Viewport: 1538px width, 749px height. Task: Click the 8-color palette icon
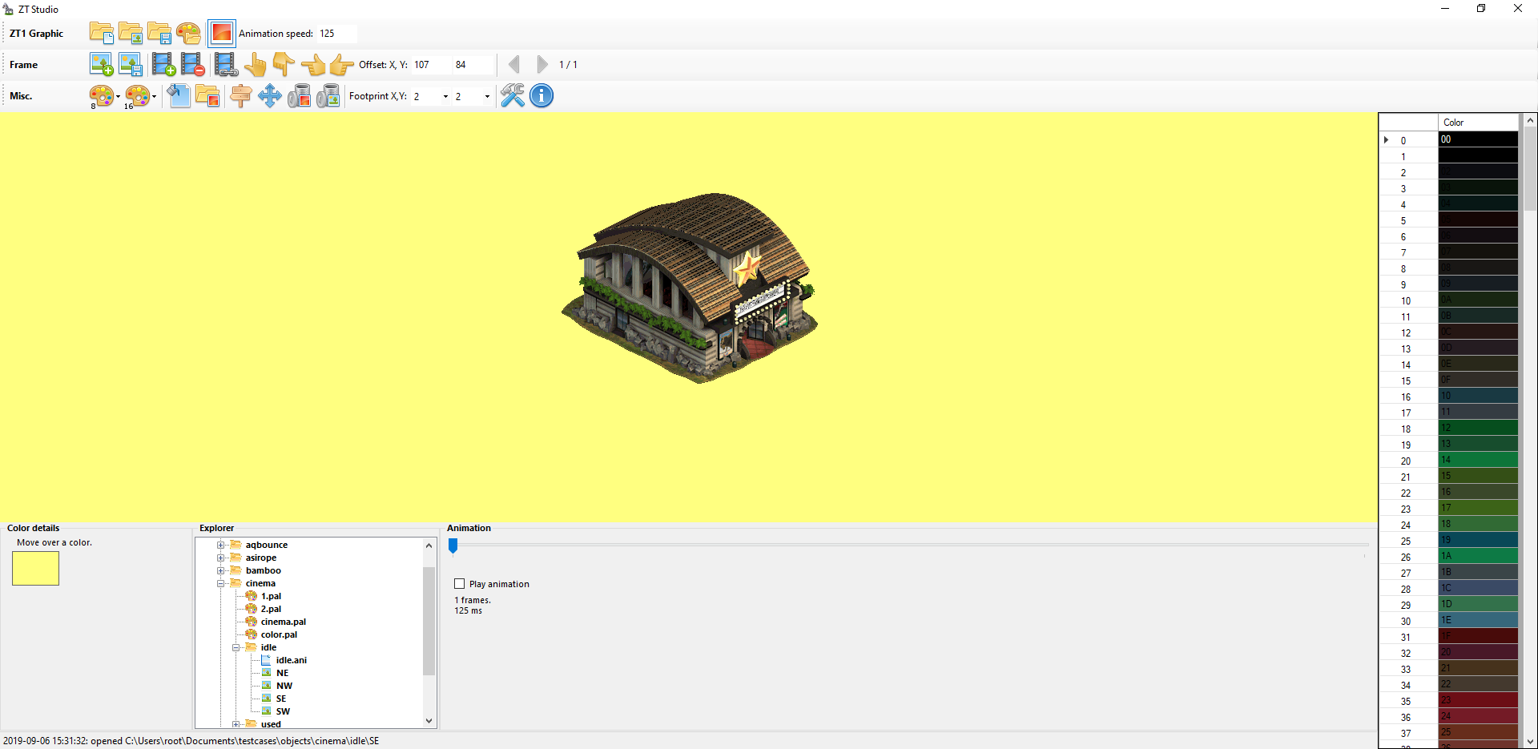tap(101, 96)
